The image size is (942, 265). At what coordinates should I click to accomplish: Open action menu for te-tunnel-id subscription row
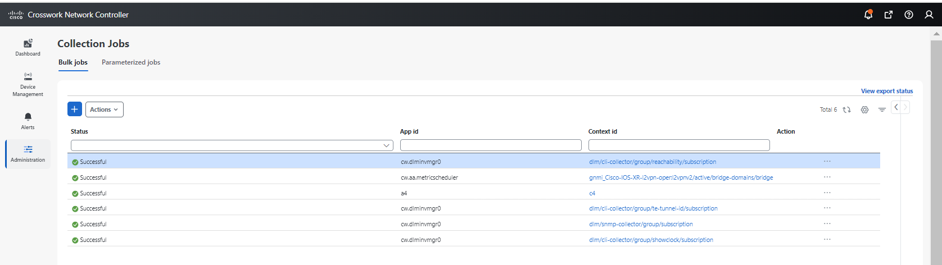pos(827,208)
